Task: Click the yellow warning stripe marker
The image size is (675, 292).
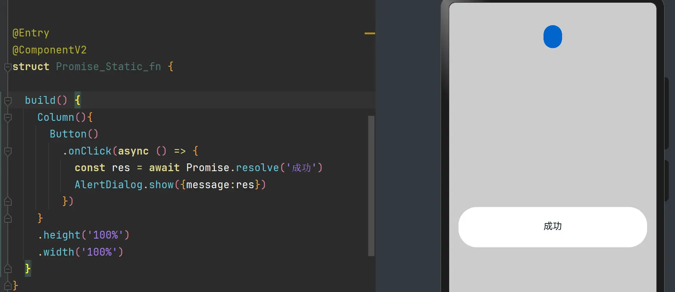Action: (369, 34)
